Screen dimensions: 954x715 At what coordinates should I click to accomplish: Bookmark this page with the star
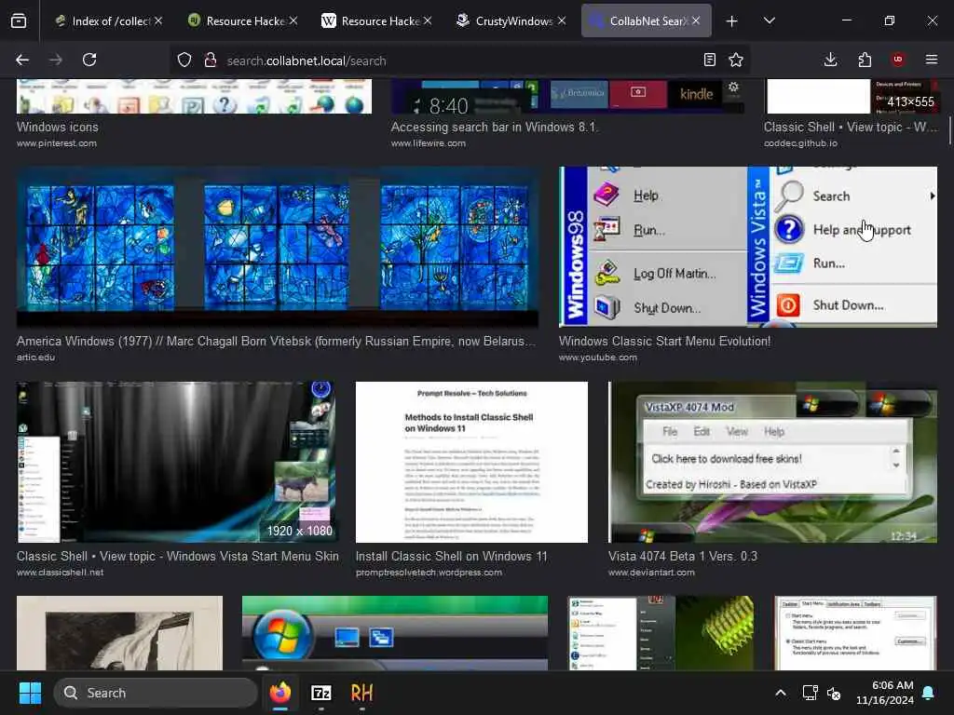[x=736, y=60]
